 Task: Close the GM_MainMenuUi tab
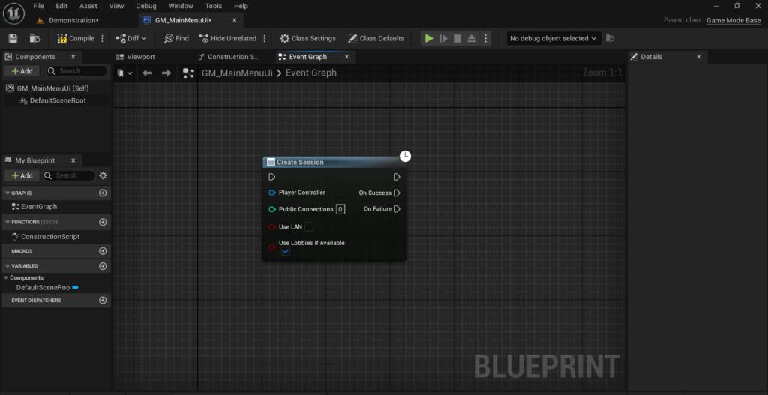235,20
